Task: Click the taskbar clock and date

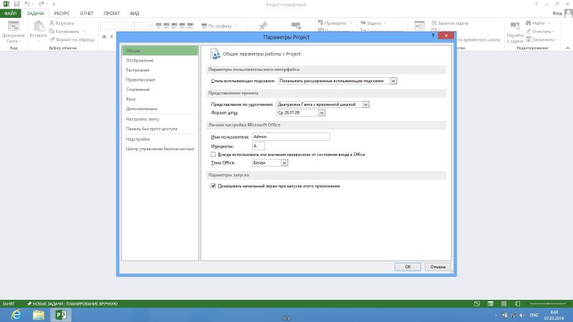Action: (x=554, y=315)
